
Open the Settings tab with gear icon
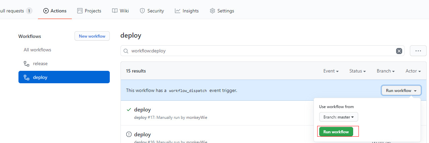click(x=222, y=11)
